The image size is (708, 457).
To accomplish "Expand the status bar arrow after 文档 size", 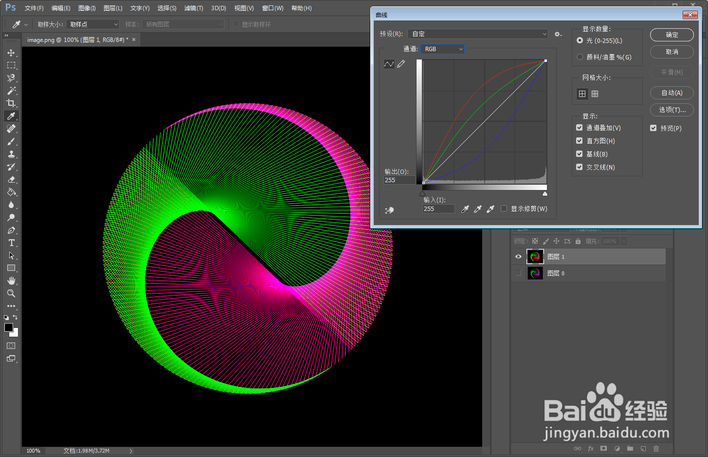I will (x=131, y=451).
